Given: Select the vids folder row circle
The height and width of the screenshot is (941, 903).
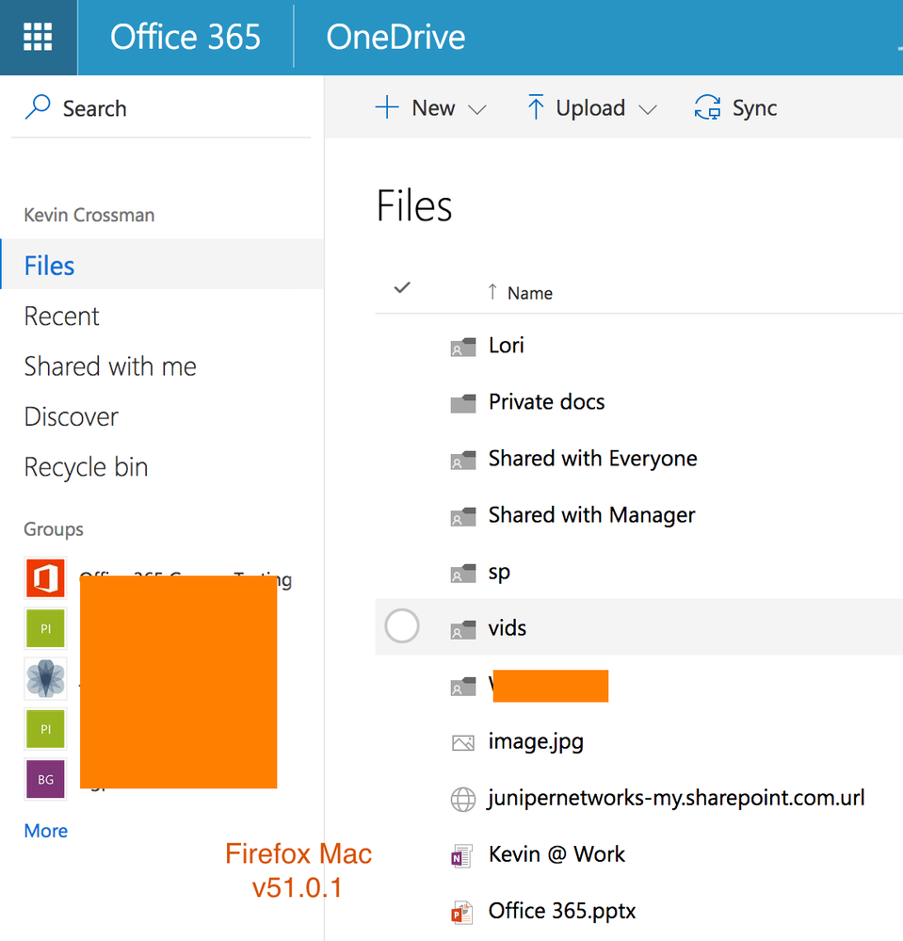Looking at the screenshot, I should pos(402,626).
